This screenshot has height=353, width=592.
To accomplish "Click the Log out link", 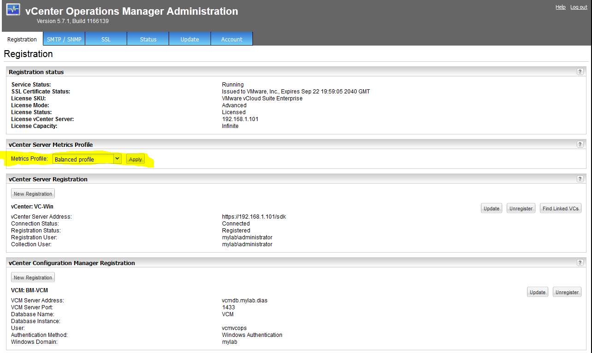I will 579,7.
